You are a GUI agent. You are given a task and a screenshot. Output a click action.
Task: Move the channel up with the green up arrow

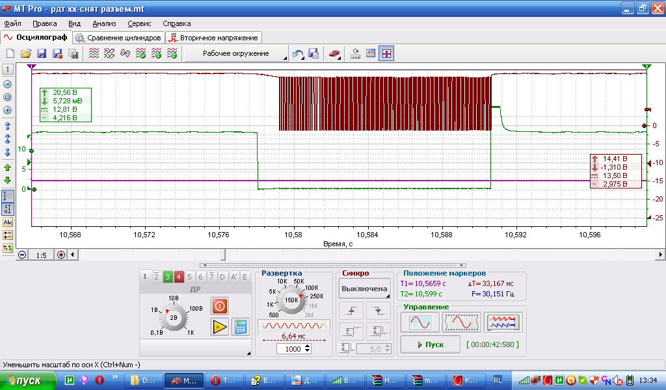tap(7, 168)
